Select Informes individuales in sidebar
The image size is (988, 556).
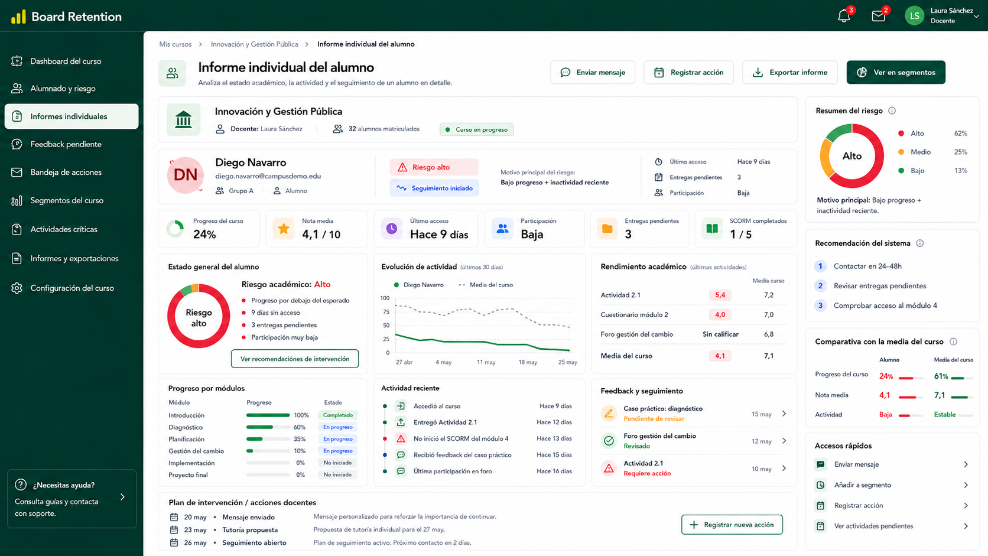[71, 116]
